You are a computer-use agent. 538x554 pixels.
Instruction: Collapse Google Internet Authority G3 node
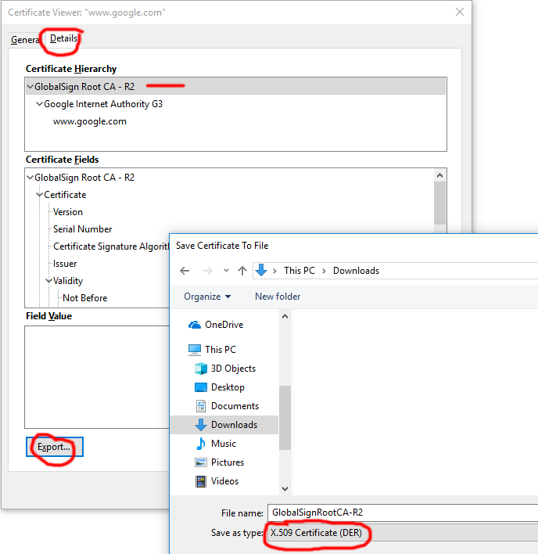tap(40, 104)
